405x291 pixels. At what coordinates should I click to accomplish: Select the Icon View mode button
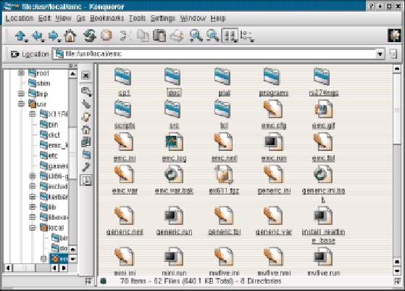(229, 36)
